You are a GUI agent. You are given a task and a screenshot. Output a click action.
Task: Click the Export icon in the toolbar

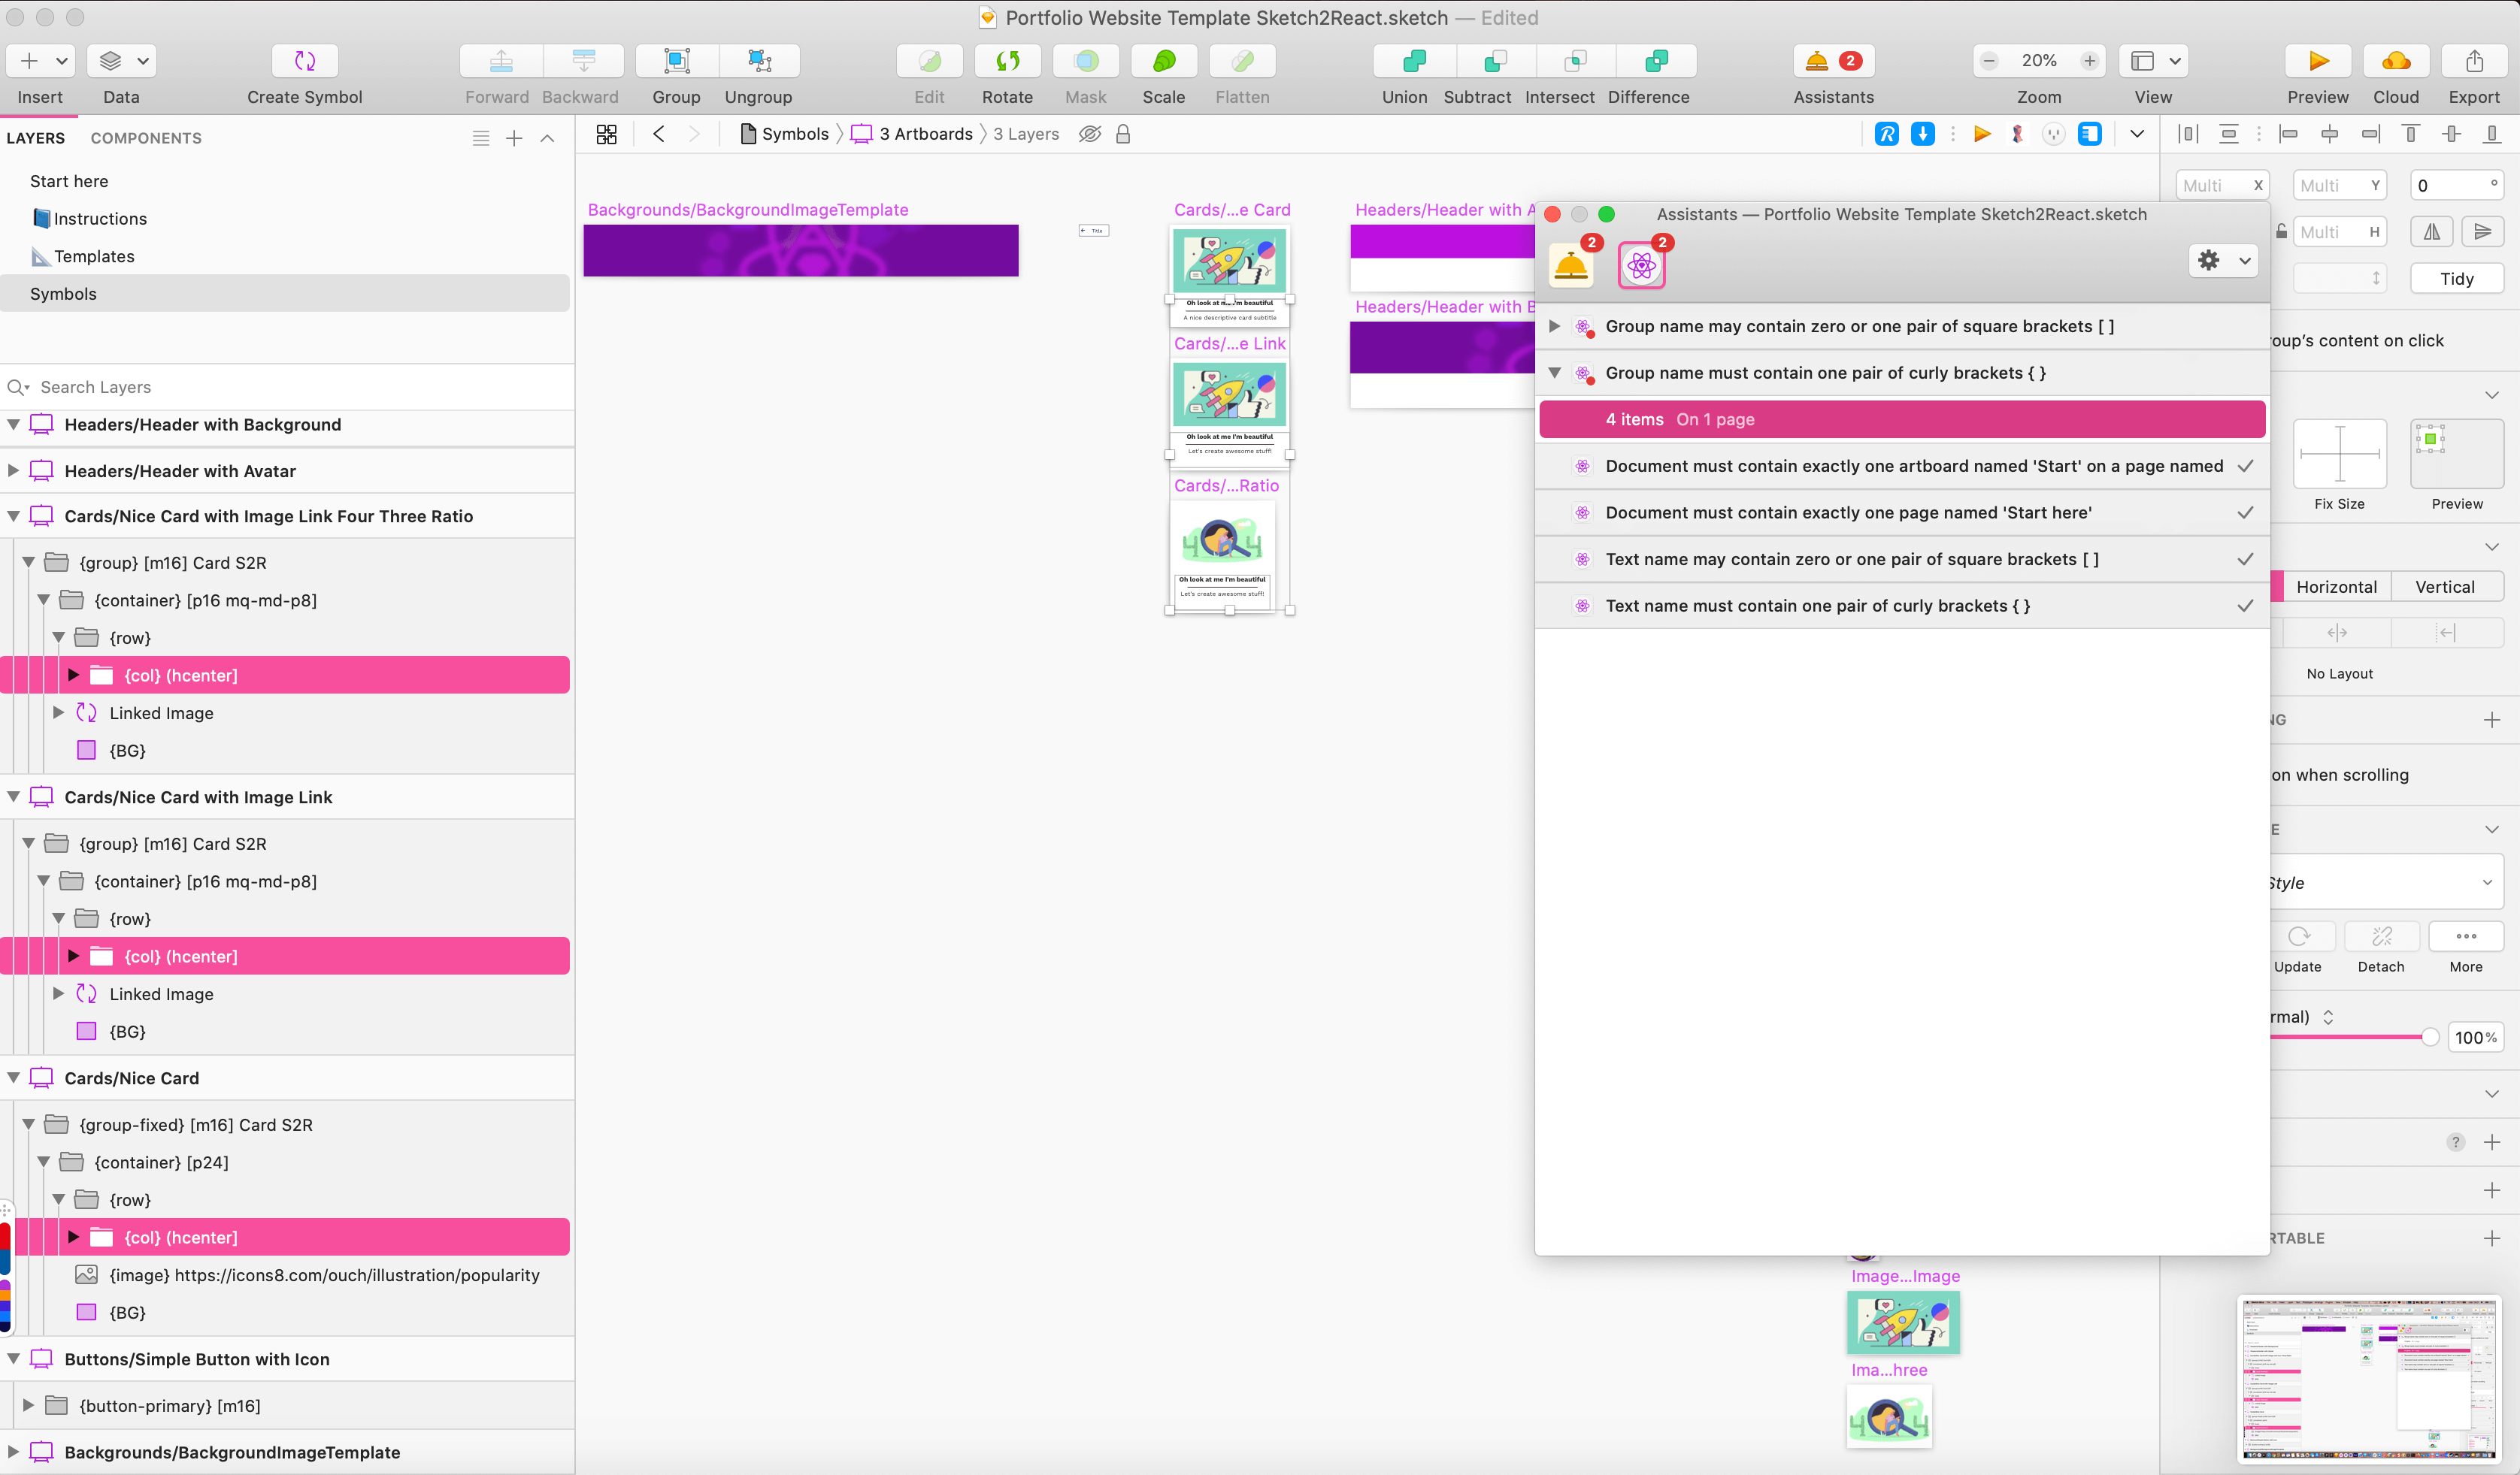pyautogui.click(x=2474, y=61)
